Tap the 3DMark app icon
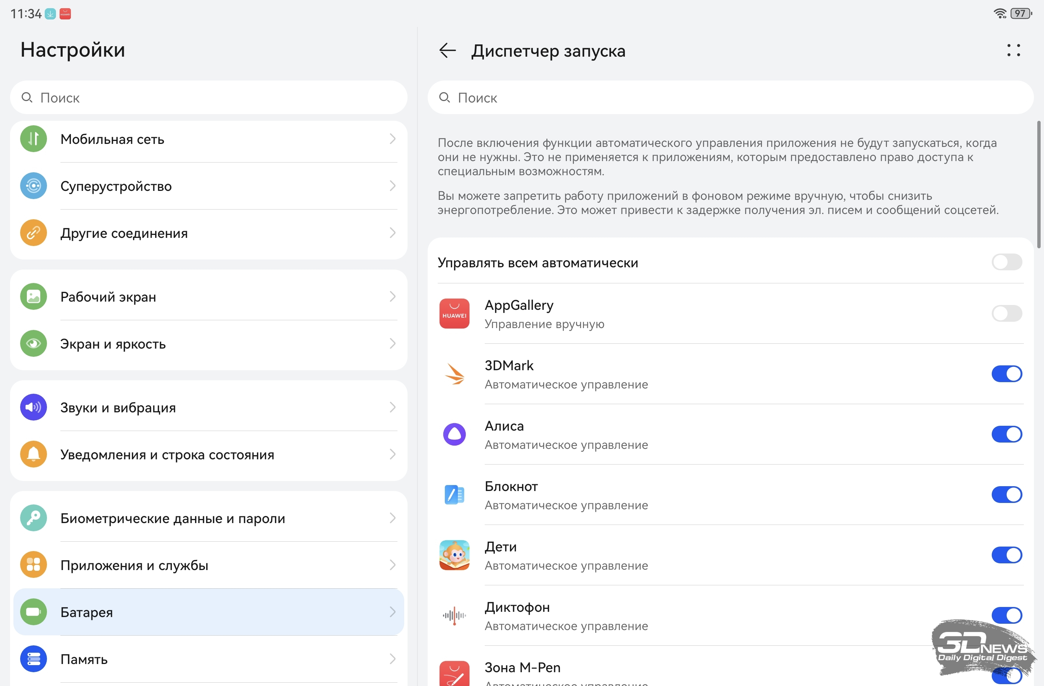 [454, 374]
